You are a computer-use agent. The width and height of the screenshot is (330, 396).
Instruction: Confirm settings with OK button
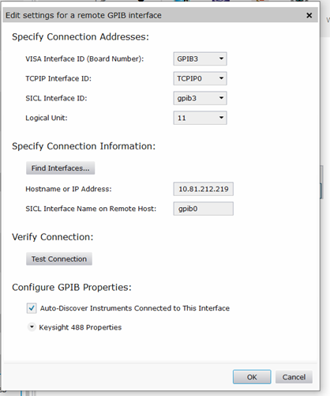[252, 377]
